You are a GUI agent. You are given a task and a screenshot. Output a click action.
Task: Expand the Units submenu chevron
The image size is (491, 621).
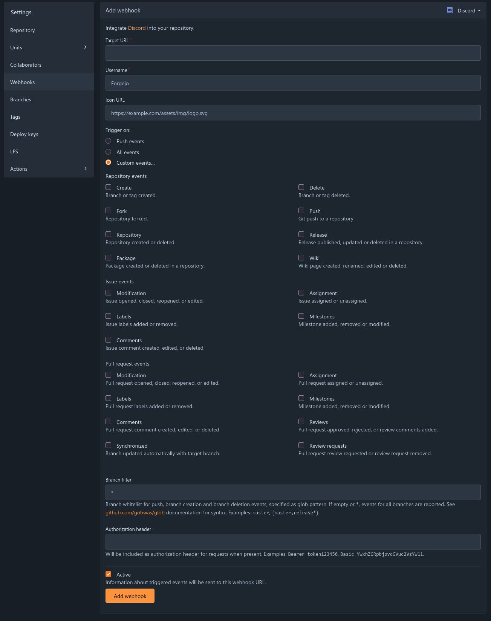(x=86, y=47)
